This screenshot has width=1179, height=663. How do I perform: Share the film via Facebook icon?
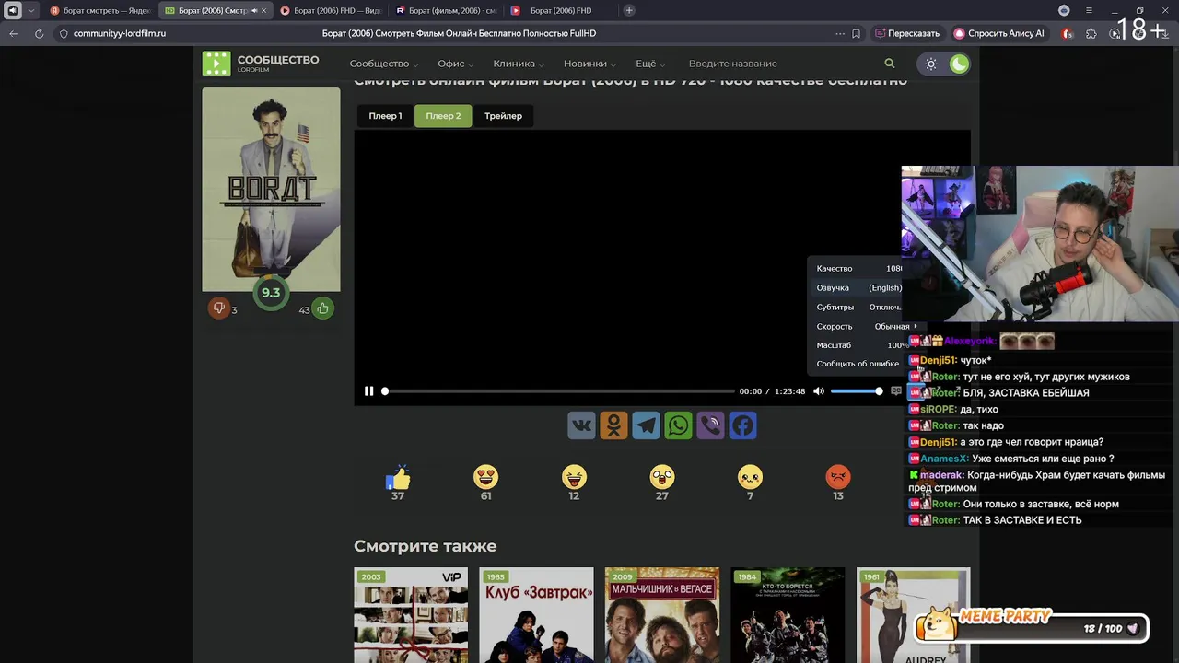click(742, 425)
